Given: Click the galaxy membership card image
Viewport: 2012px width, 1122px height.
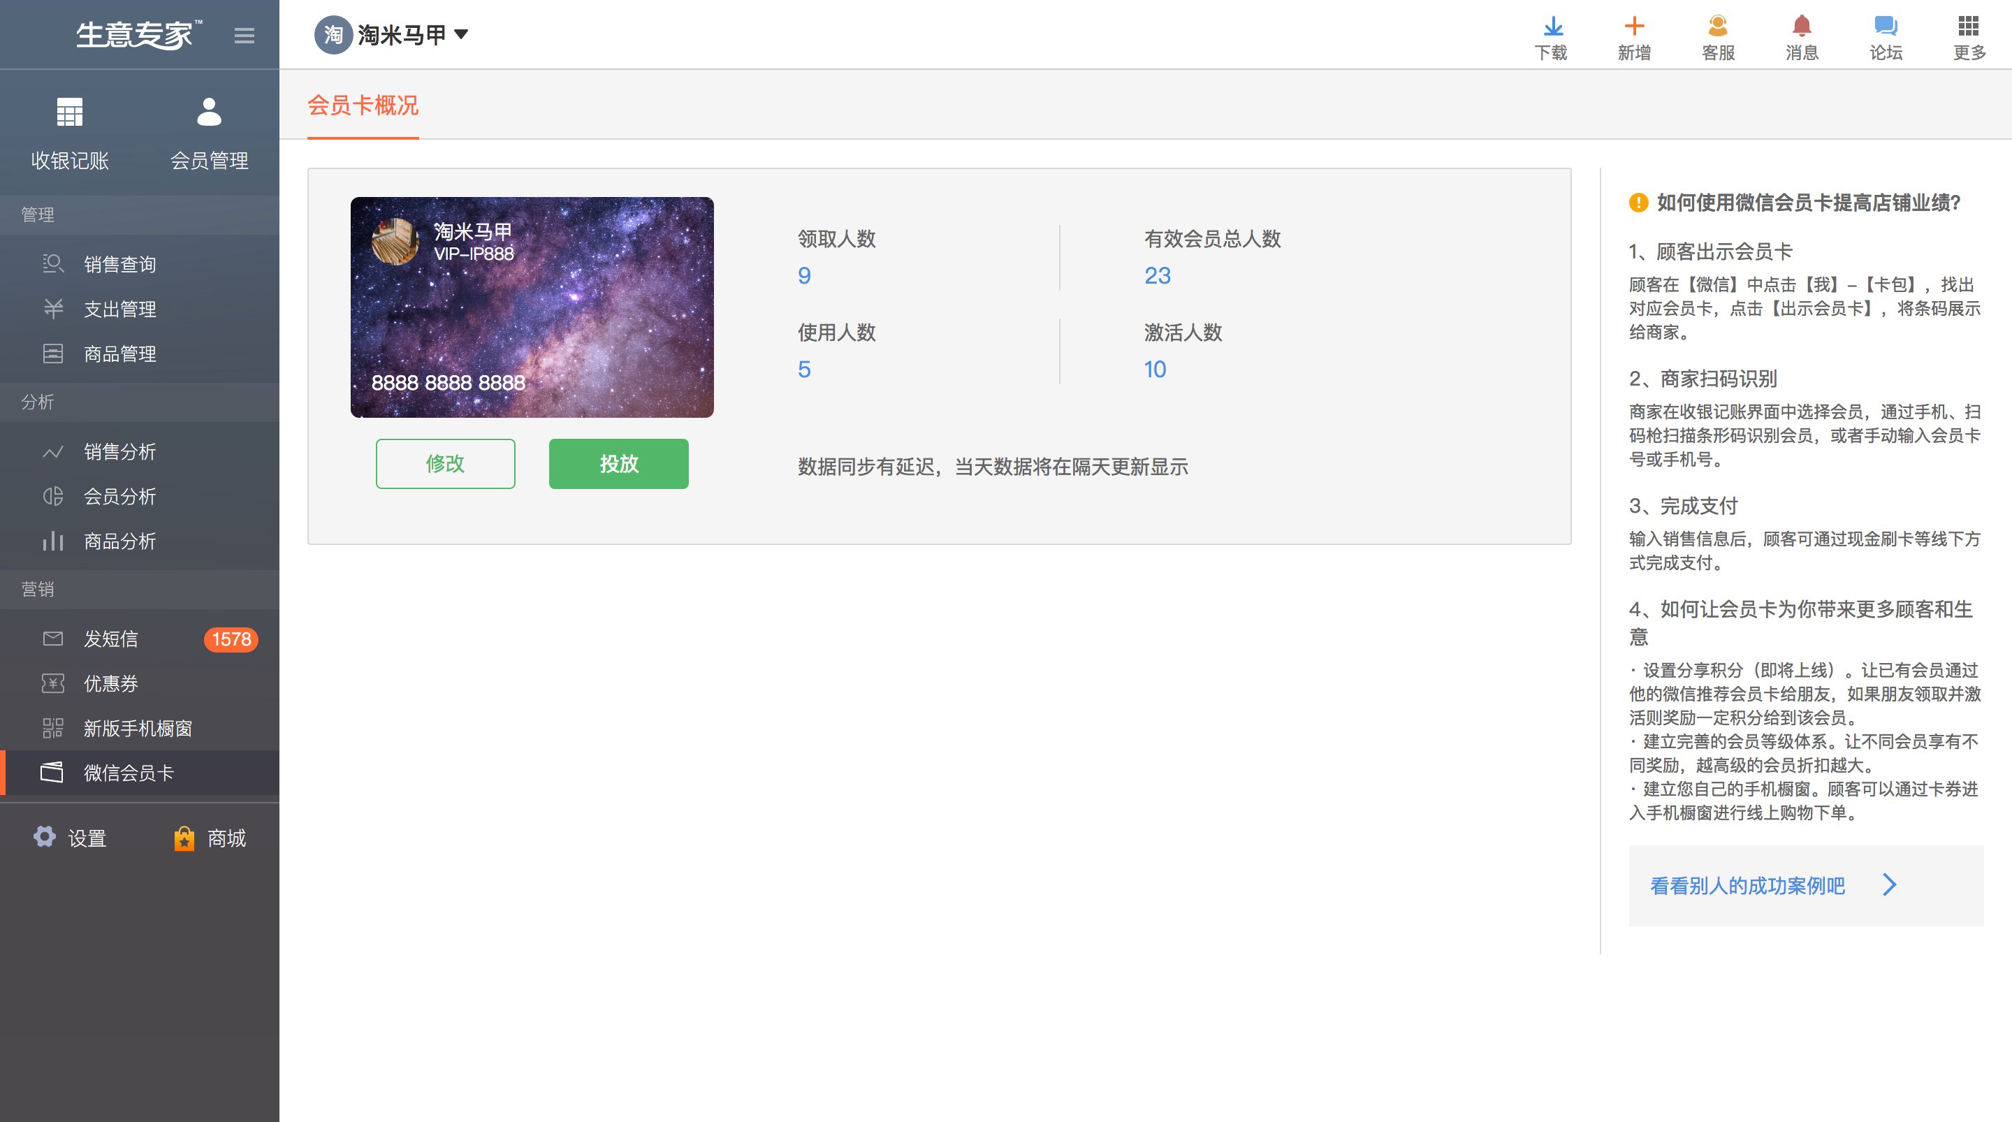Looking at the screenshot, I should click(x=531, y=306).
